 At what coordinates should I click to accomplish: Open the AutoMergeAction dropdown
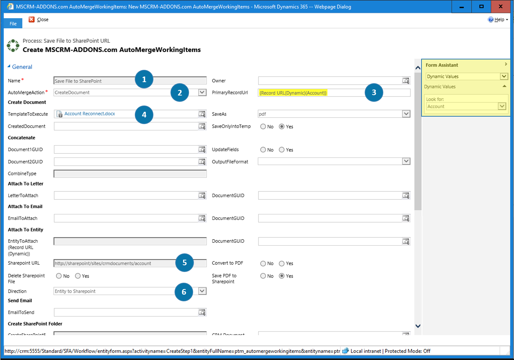202,92
